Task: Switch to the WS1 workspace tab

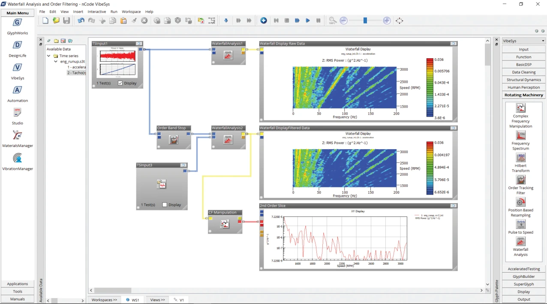Action: tap(132, 300)
